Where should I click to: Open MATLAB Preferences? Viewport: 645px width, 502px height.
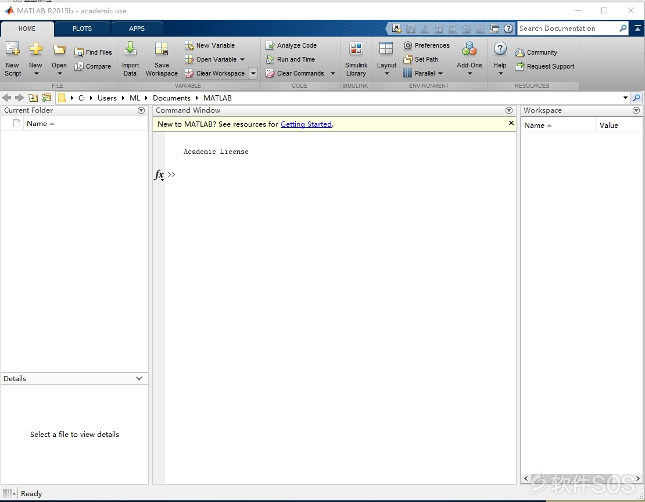tap(427, 45)
